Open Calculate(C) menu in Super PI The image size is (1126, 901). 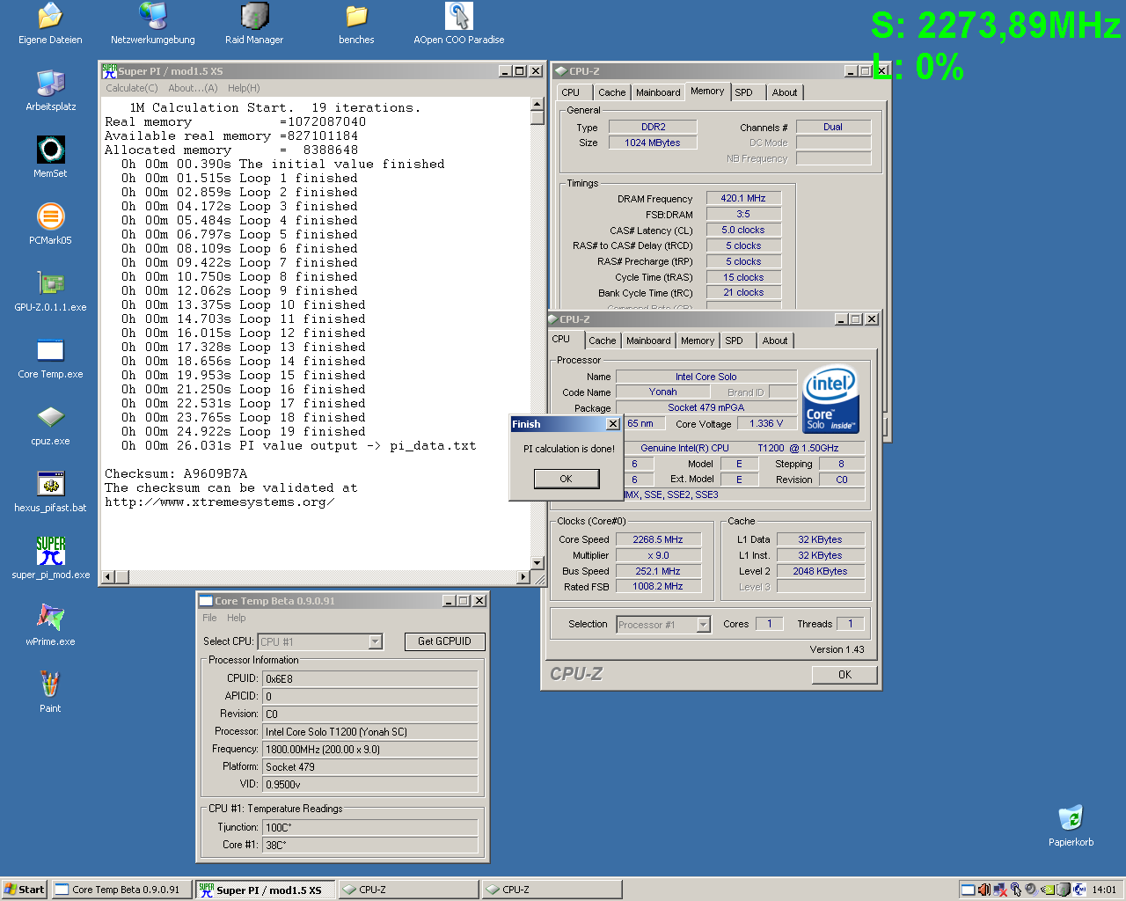click(x=132, y=88)
